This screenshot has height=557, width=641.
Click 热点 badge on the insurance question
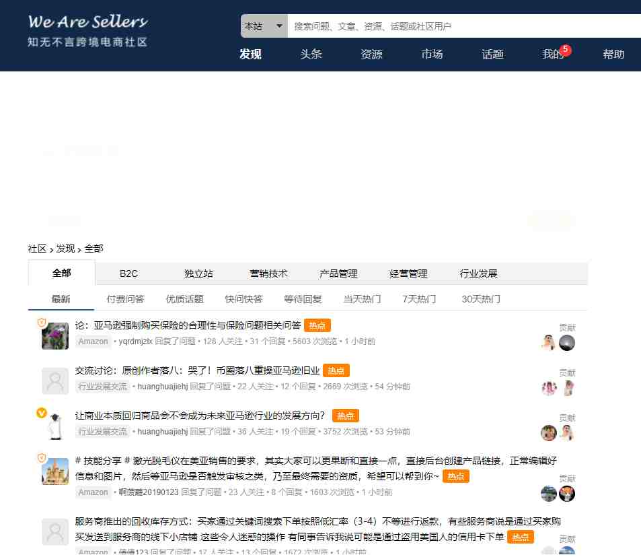click(317, 326)
